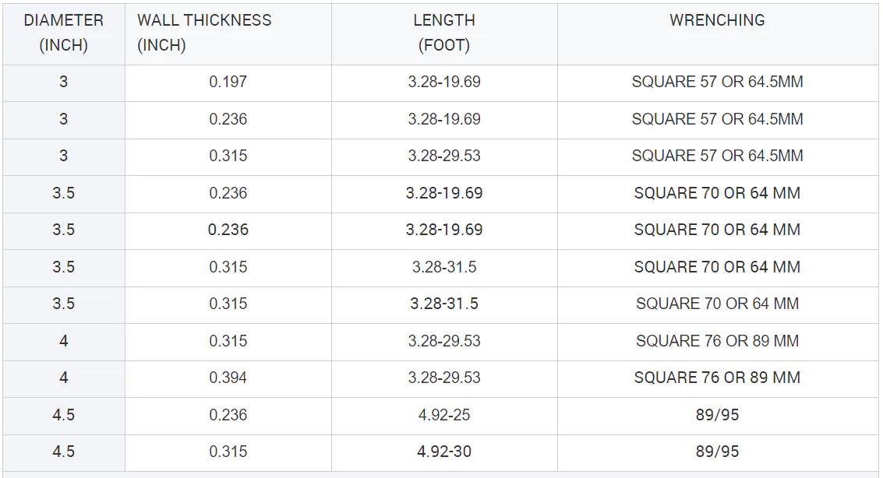Click diameter 4.5 in the 4.92-25 row
The width and height of the screenshot is (883, 478).
(64, 415)
